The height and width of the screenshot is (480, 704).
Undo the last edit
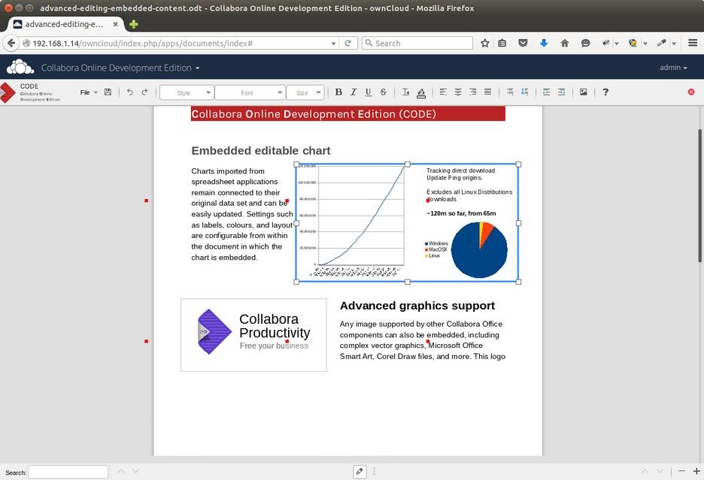tap(130, 92)
